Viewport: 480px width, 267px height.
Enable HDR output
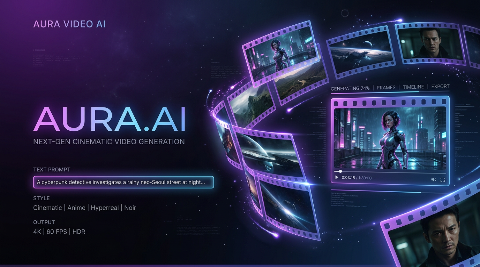point(79,232)
